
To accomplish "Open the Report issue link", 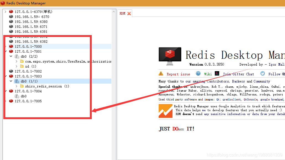I will tap(178, 74).
